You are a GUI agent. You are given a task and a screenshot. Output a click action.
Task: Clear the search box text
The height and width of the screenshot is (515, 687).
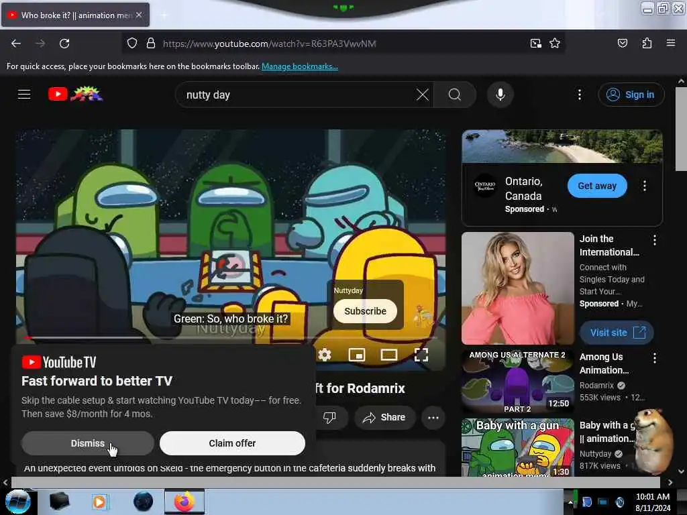coord(423,95)
